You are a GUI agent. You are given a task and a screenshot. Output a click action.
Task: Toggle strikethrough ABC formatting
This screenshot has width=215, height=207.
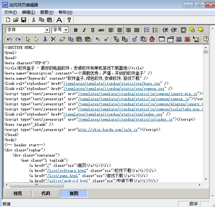tap(101, 30)
